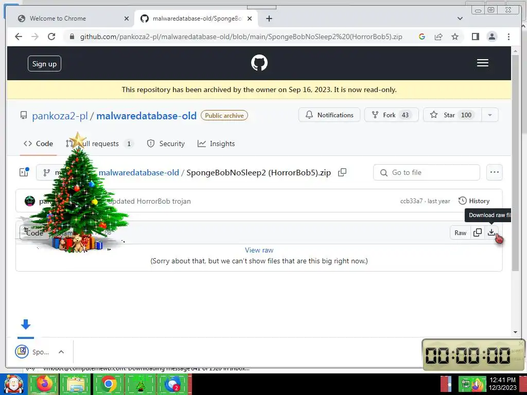
Task: Open the Chrome three-dot menu
Action: coord(508,37)
